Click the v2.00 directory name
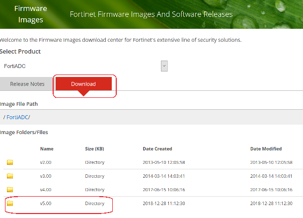Screen dimensions: 303x218 click(x=46, y=162)
